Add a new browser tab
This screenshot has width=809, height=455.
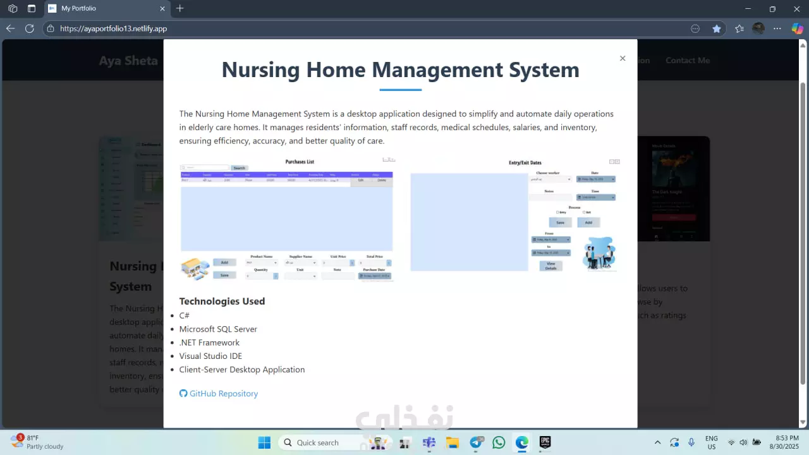tap(180, 9)
